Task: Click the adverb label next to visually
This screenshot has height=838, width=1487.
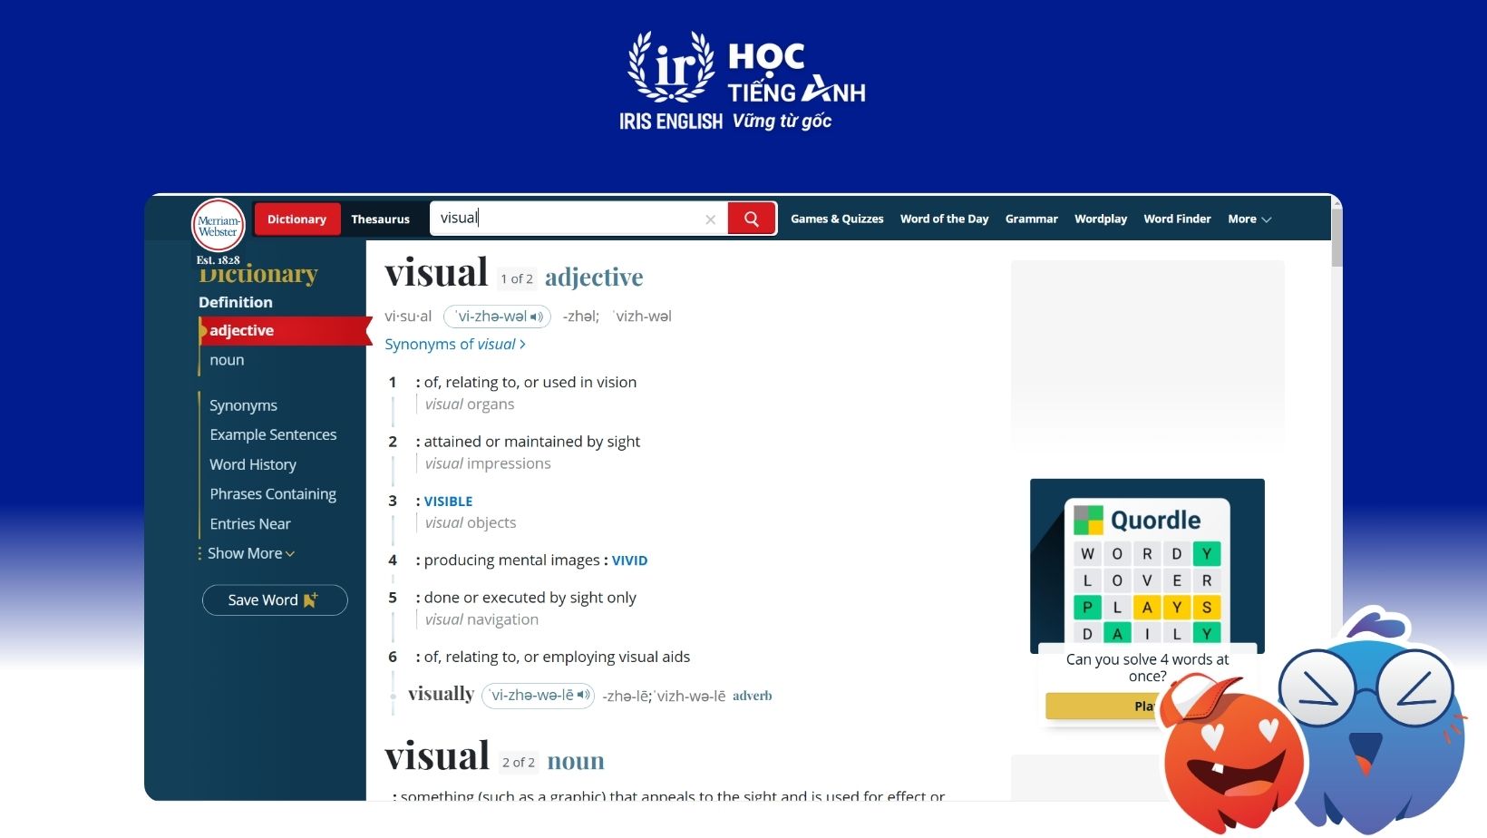Action: click(x=752, y=697)
